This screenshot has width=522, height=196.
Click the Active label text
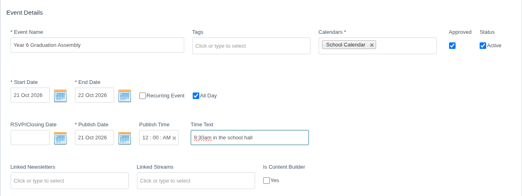pos(494,46)
